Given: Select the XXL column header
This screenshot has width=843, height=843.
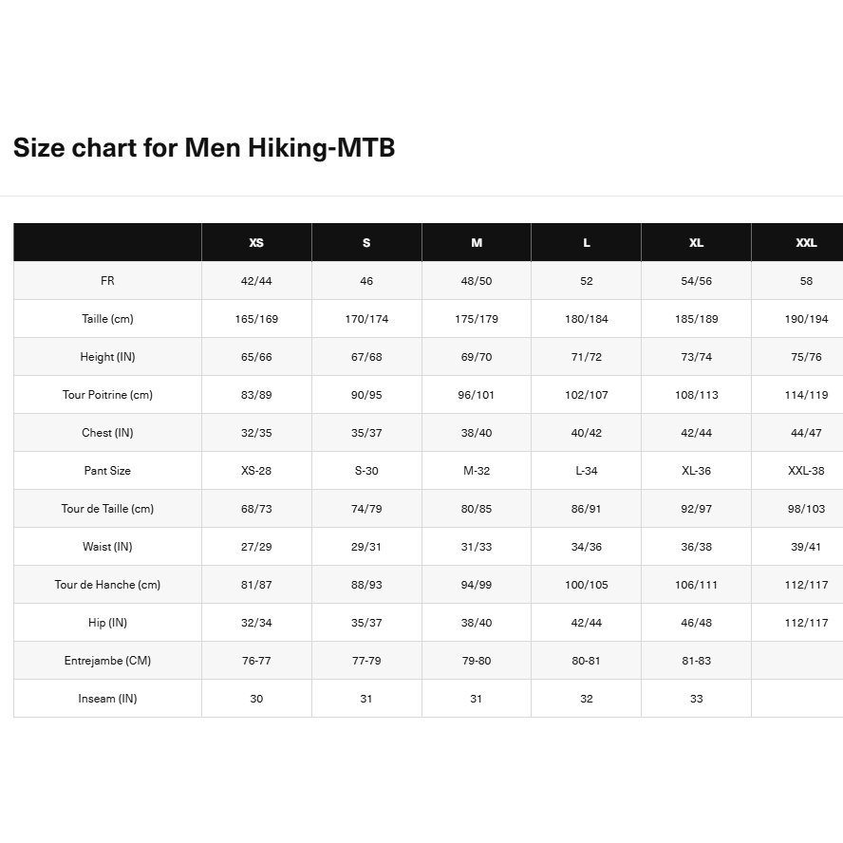Looking at the screenshot, I should (x=806, y=243).
